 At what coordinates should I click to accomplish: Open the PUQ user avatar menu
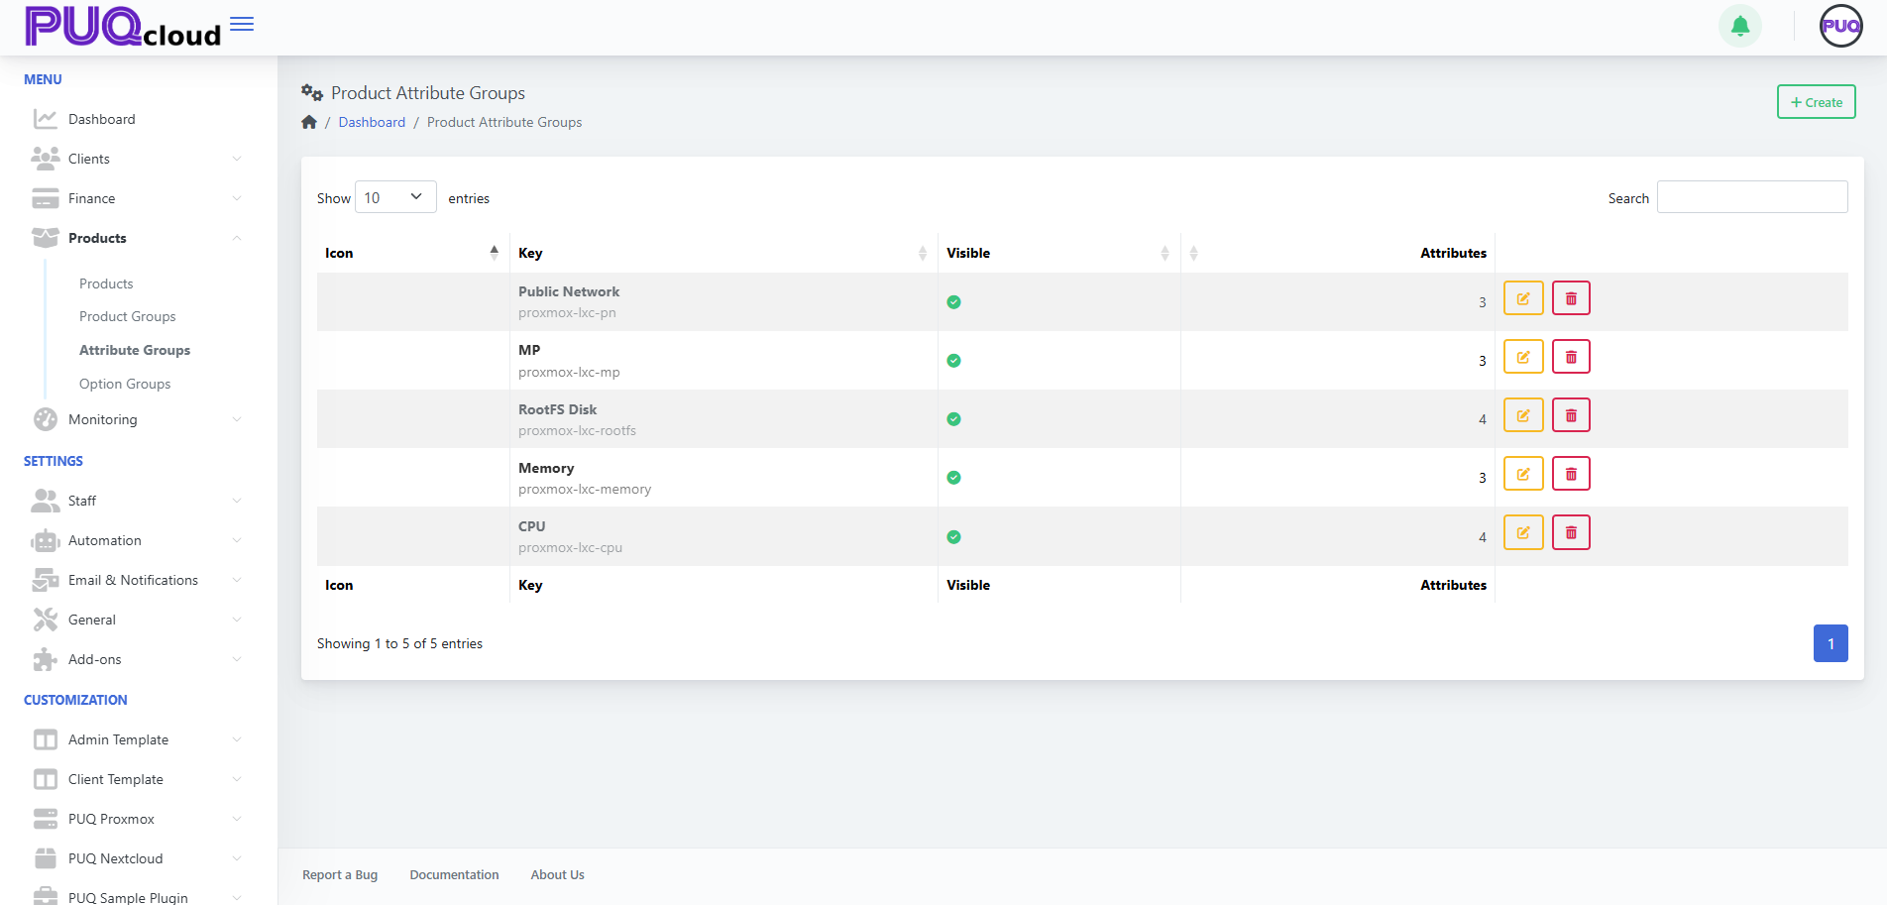pyautogui.click(x=1841, y=26)
